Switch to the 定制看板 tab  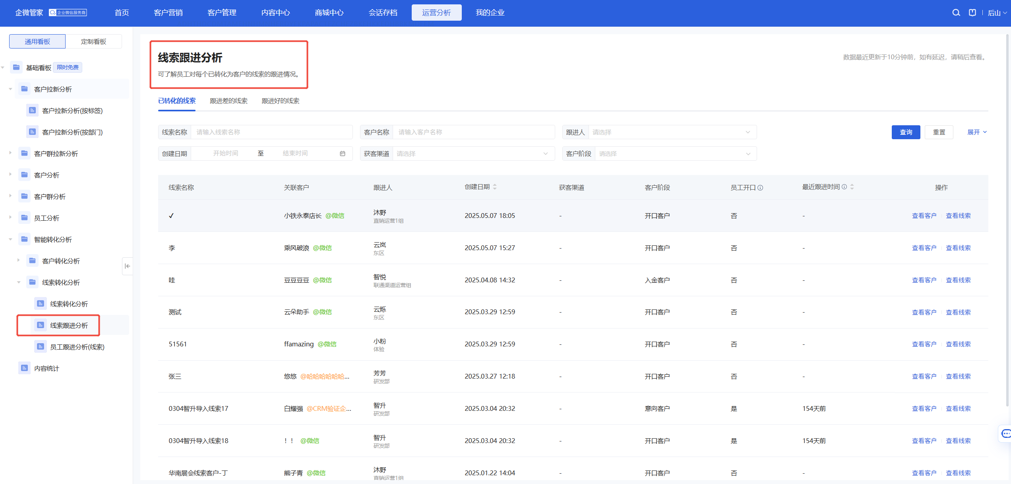(x=94, y=41)
